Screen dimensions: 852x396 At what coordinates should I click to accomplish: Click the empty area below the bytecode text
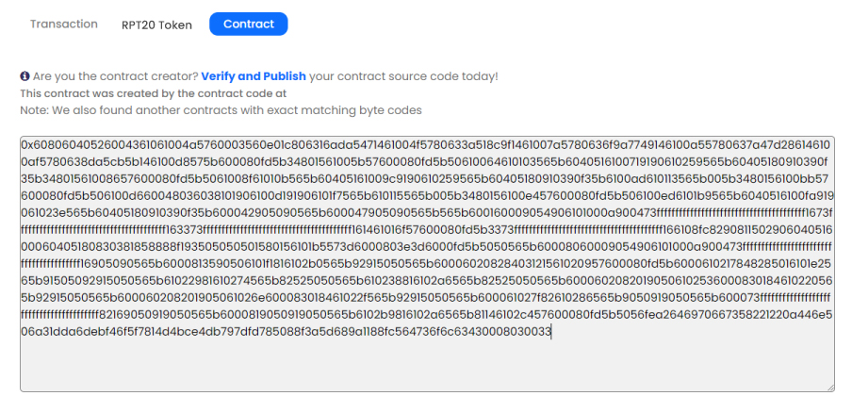pyautogui.click(x=427, y=365)
